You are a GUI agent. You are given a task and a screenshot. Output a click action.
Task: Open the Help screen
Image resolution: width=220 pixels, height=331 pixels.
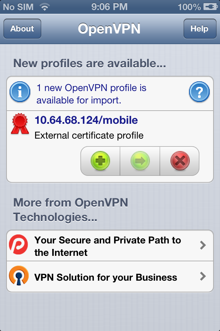point(200,29)
